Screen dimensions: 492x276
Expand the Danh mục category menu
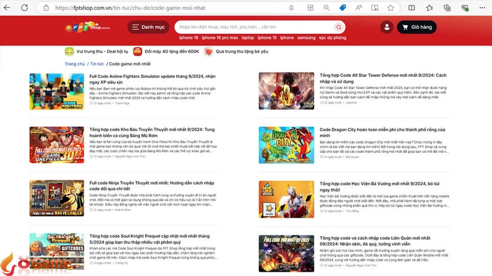[x=148, y=28]
